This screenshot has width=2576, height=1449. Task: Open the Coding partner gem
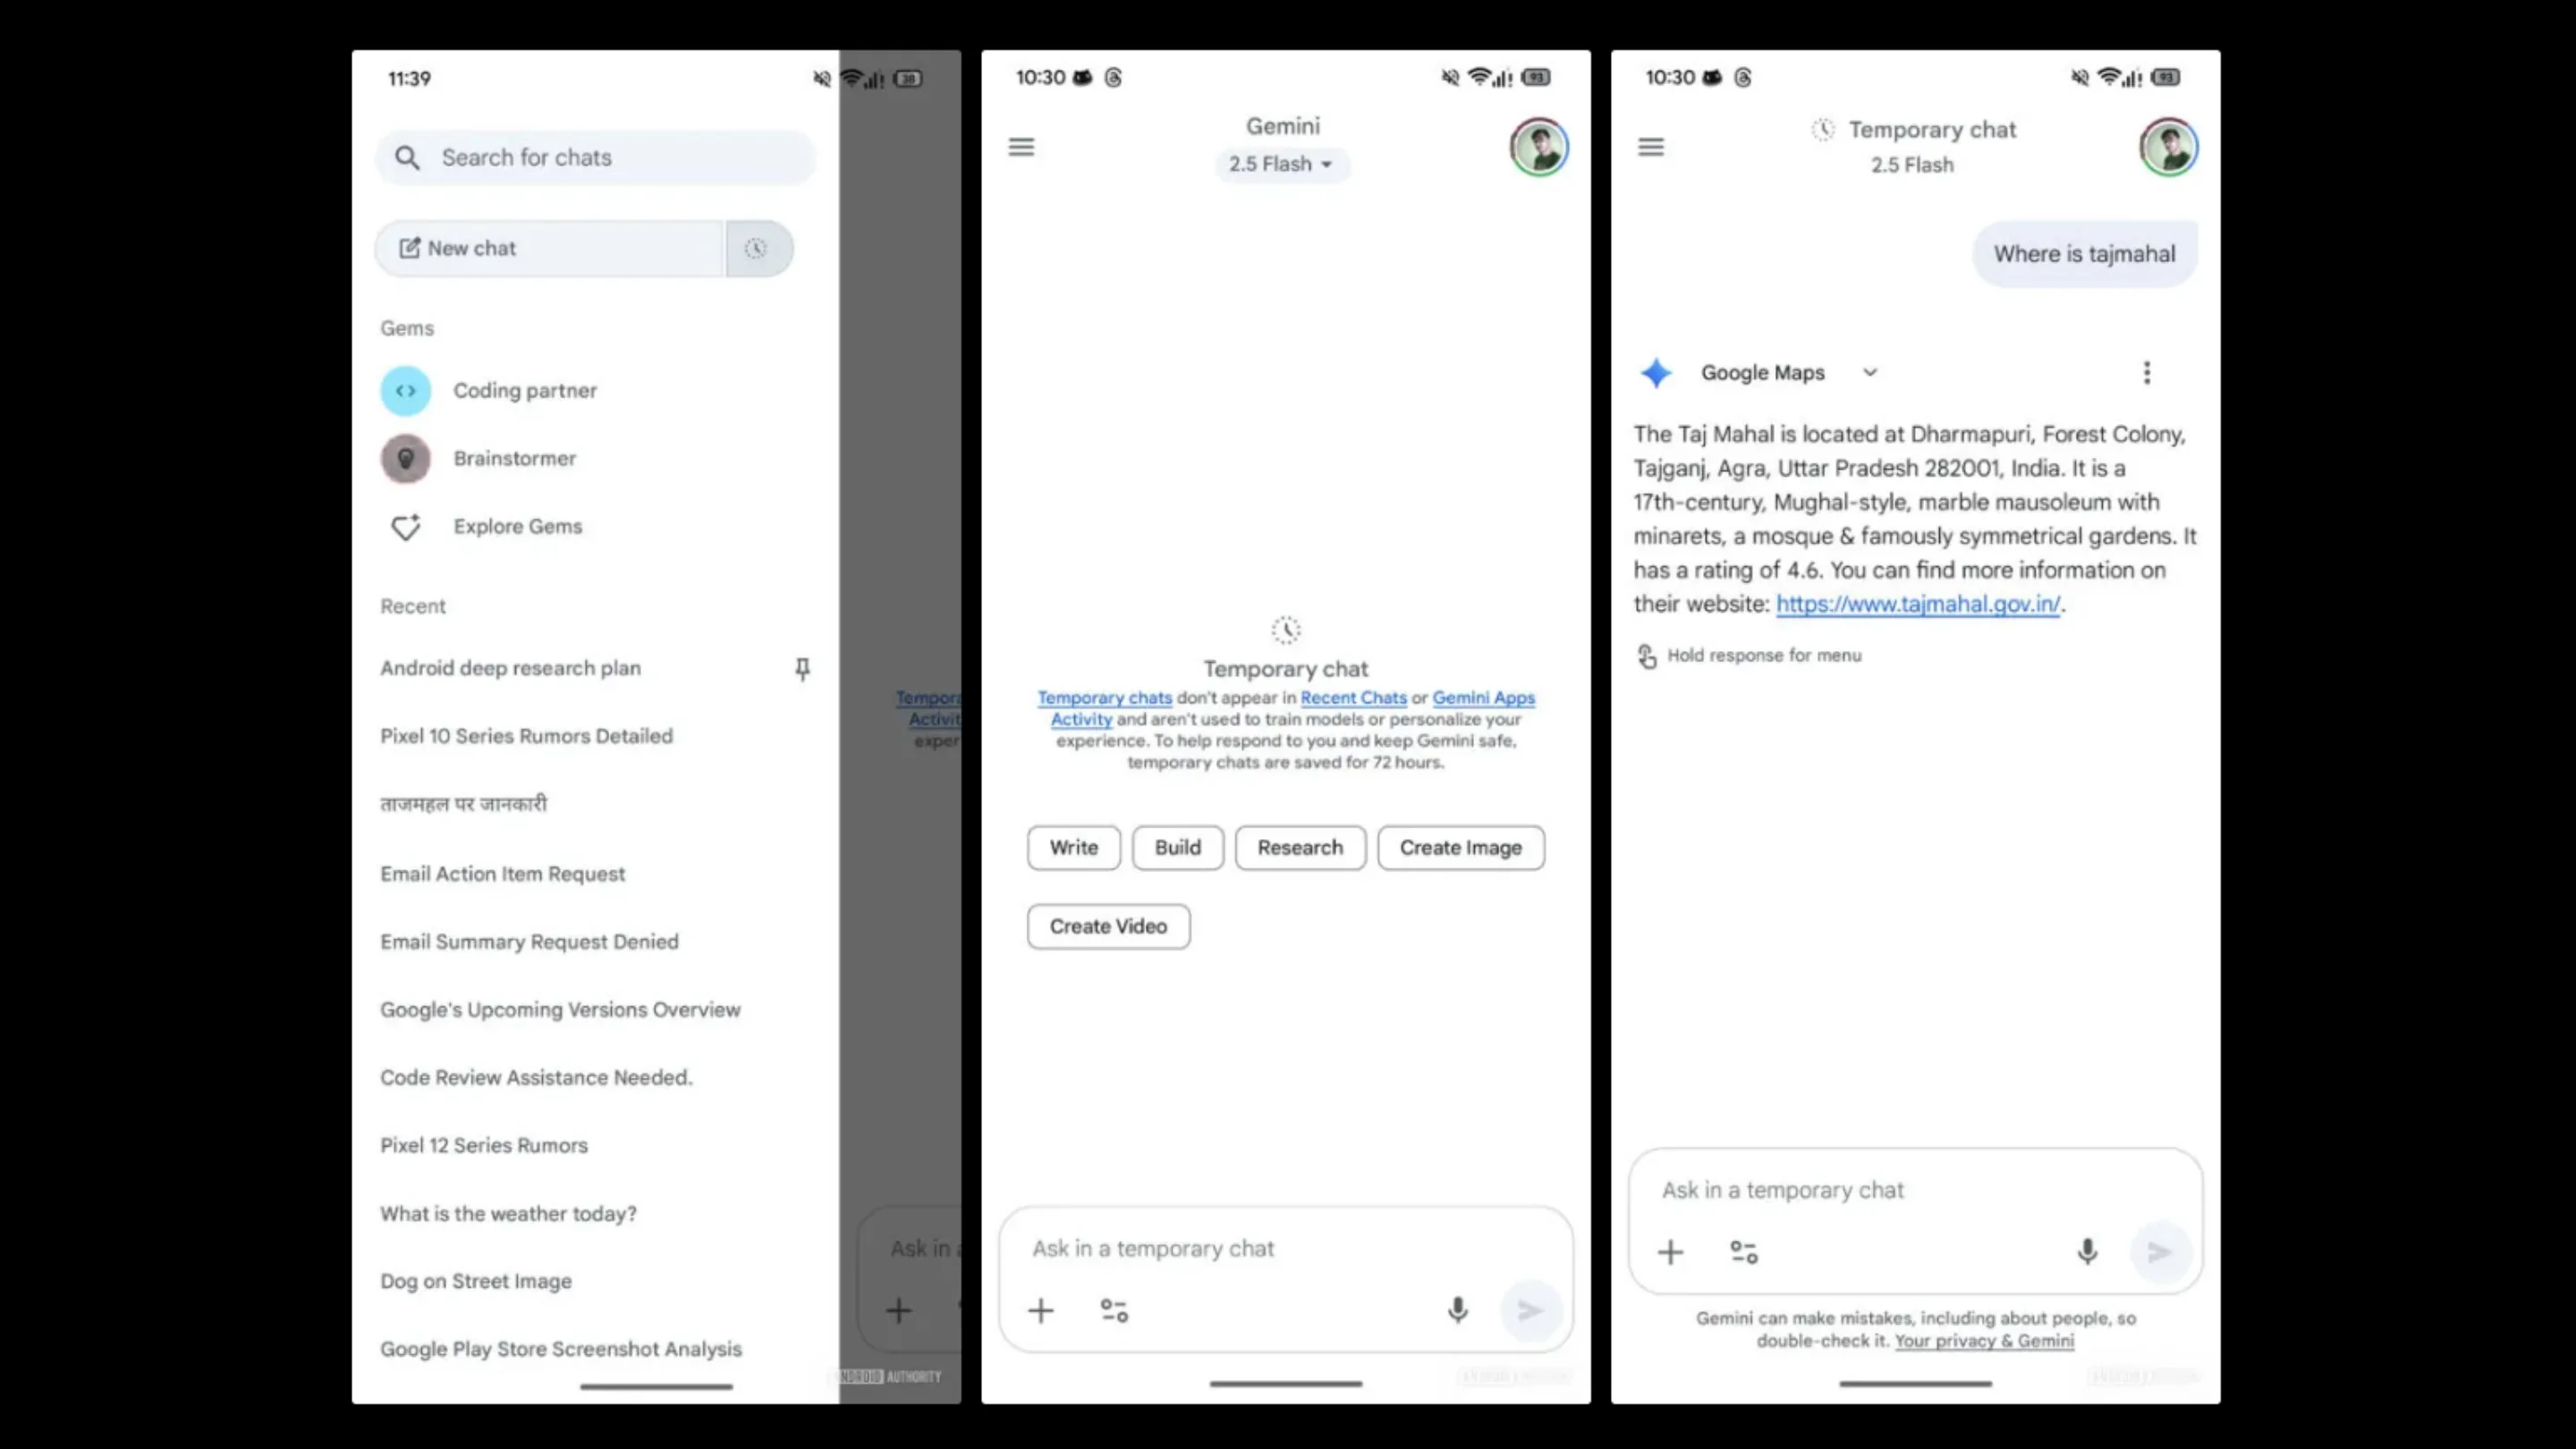click(488, 390)
